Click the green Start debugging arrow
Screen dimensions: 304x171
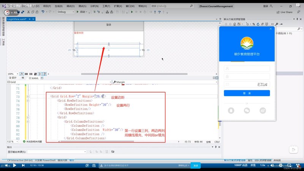point(78,12)
